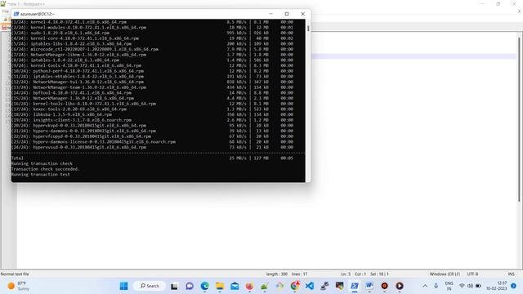The height and width of the screenshot is (294, 523).
Task: Launch Firefox from the taskbar
Action: 249,286
